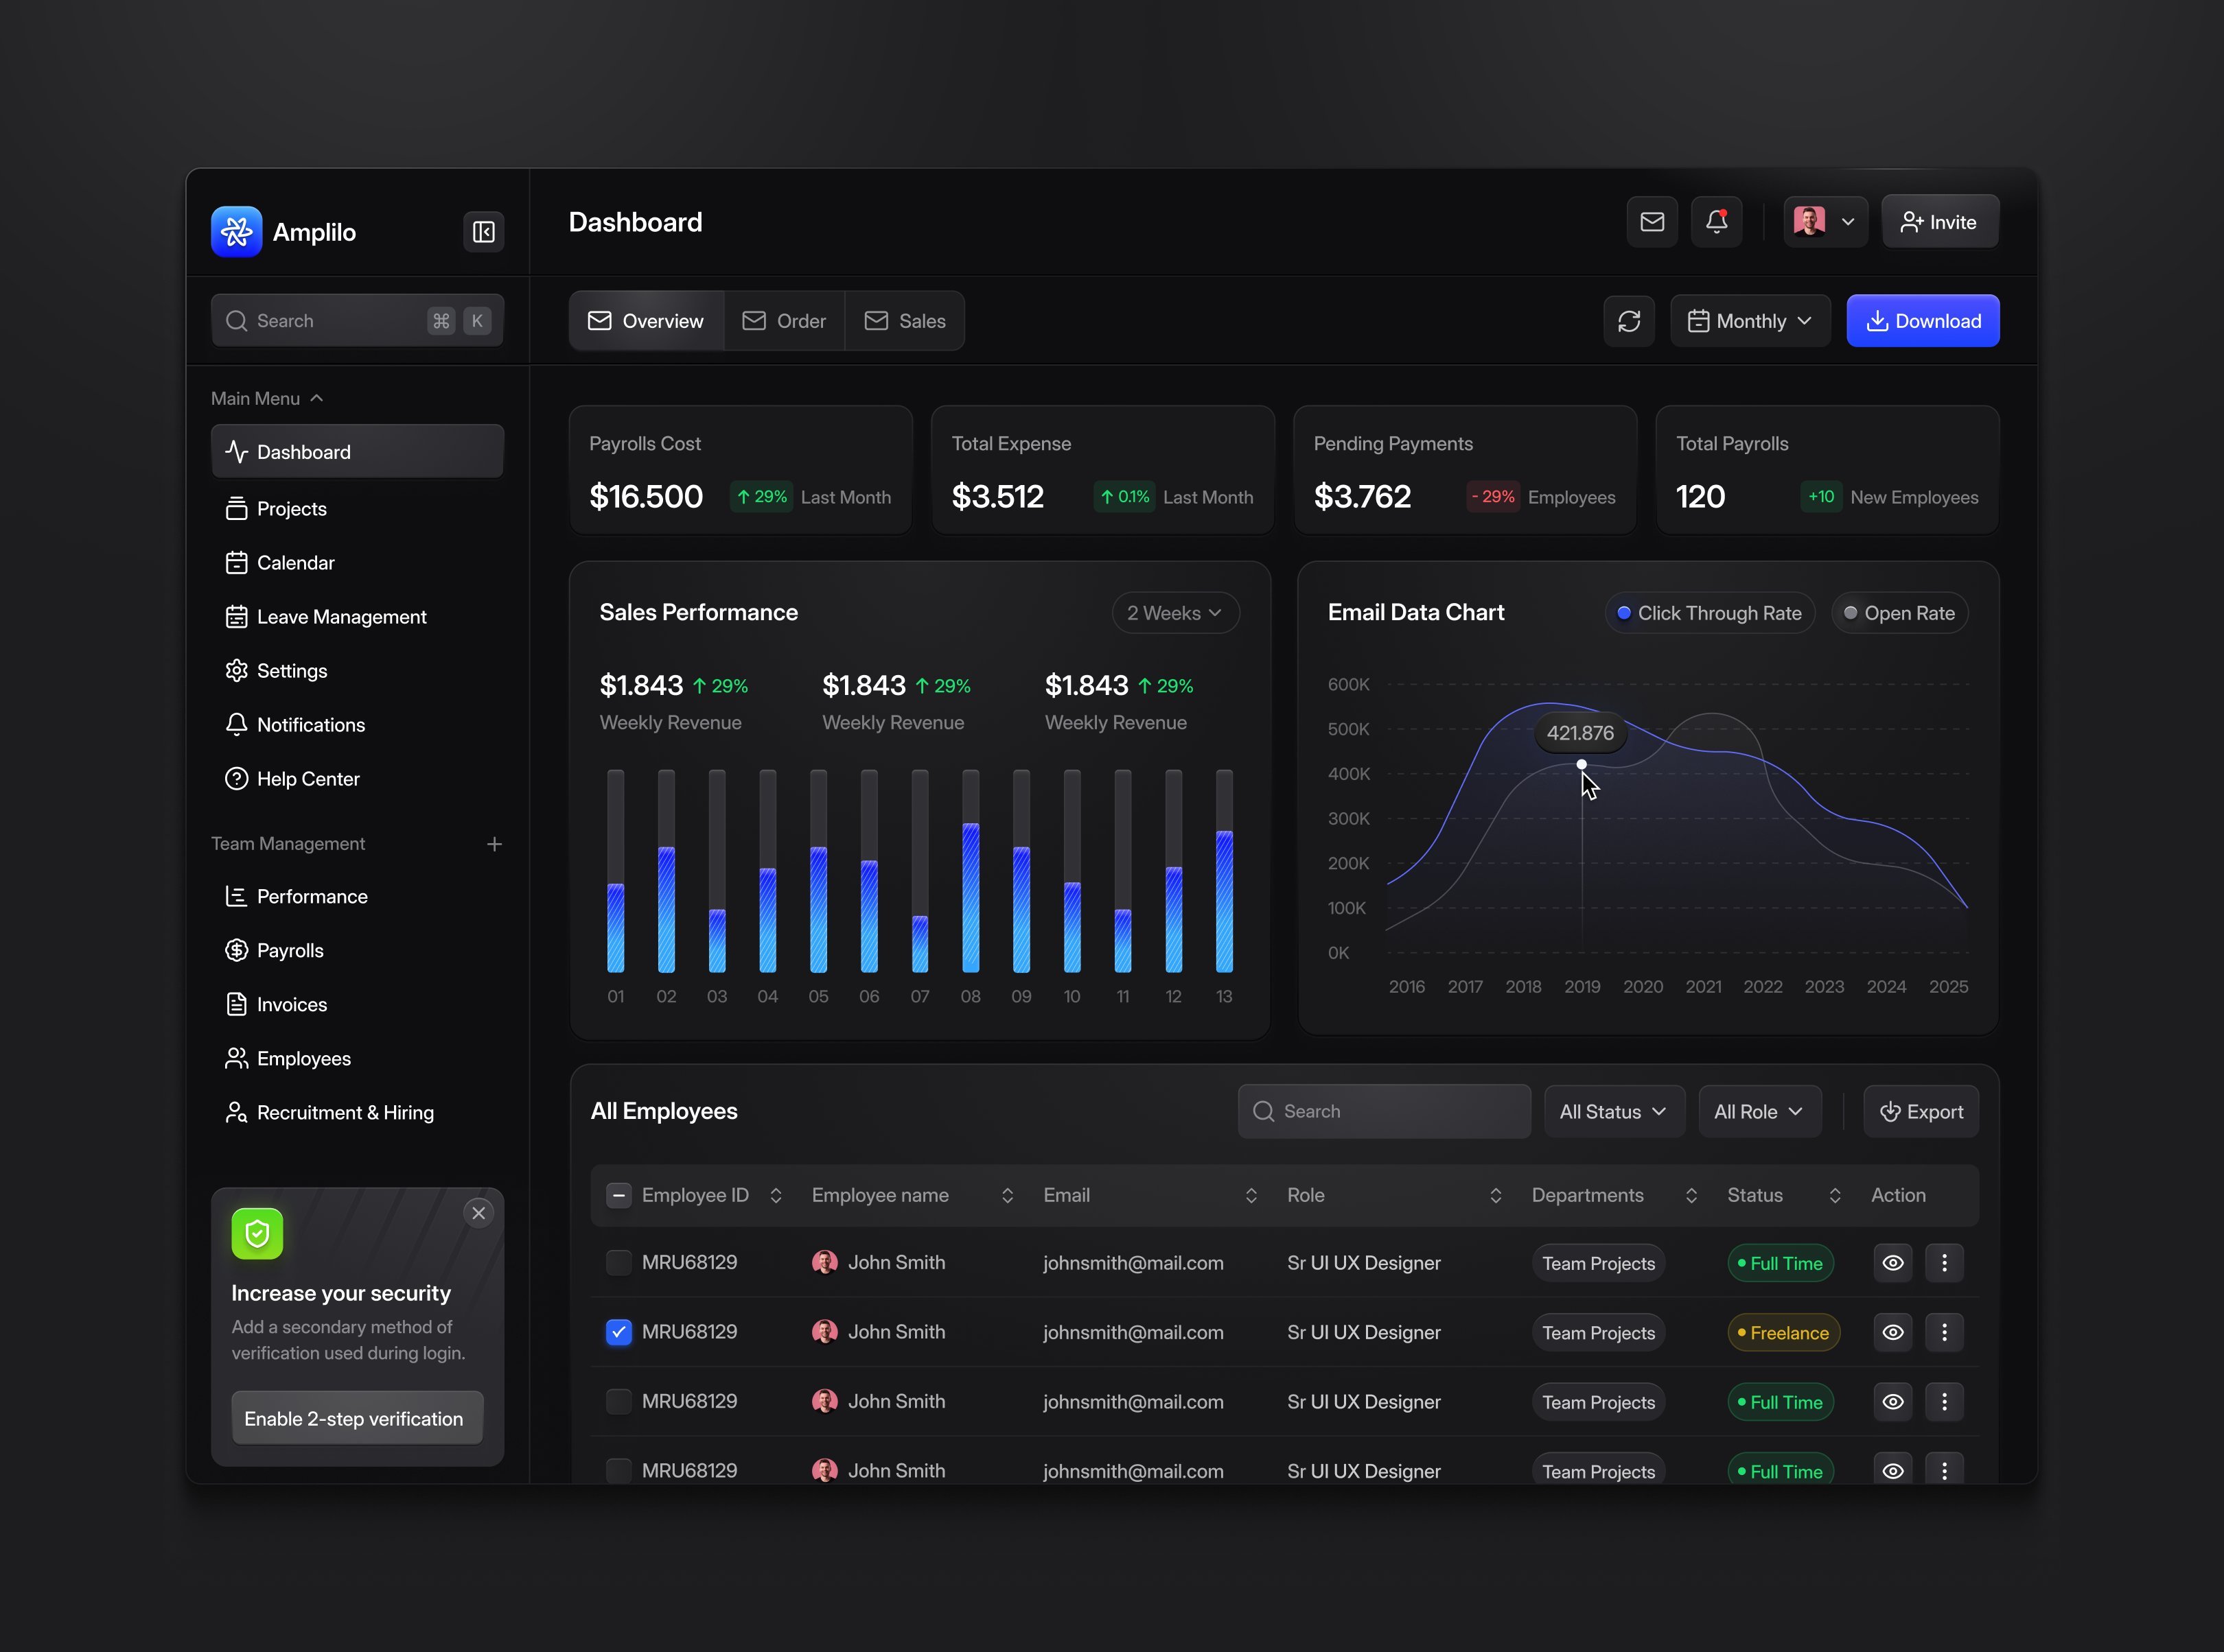Open three-dot menu for Freelance employee row
This screenshot has height=1652, width=2224.
[1944, 1332]
